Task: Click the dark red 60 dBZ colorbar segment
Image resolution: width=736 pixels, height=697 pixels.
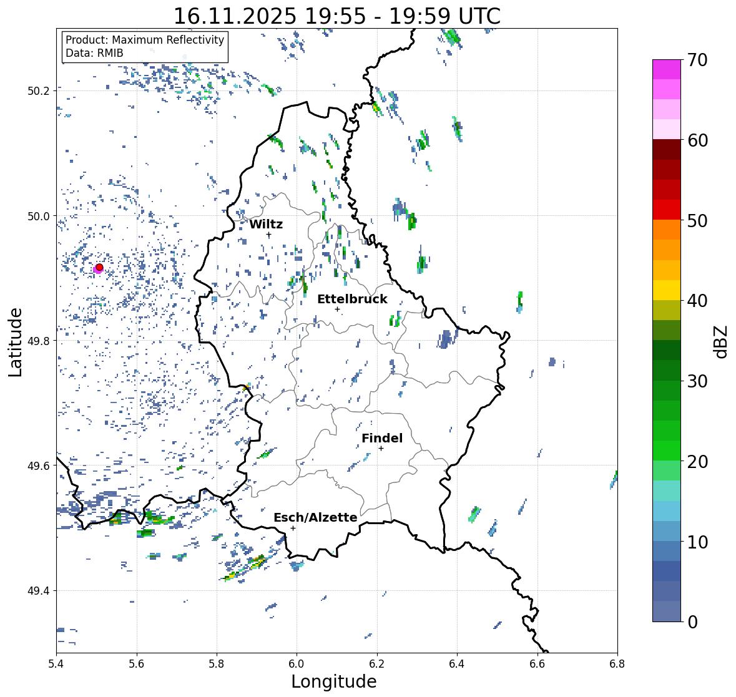Action: coord(667,150)
